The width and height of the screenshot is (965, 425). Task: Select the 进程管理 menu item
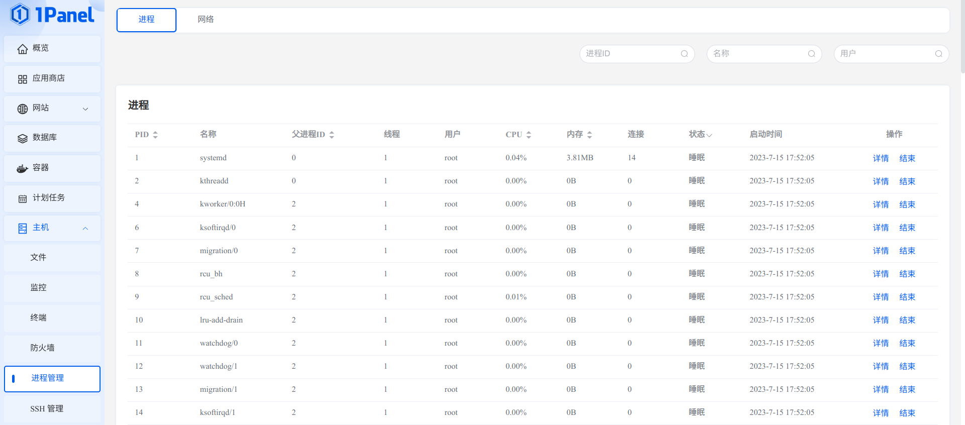[x=52, y=379]
